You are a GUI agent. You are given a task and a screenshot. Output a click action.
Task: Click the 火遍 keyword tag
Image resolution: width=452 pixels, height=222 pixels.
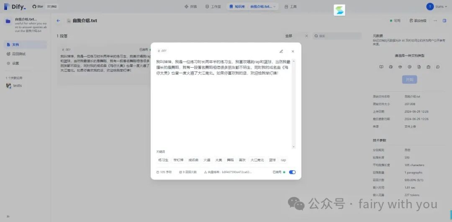point(207,160)
